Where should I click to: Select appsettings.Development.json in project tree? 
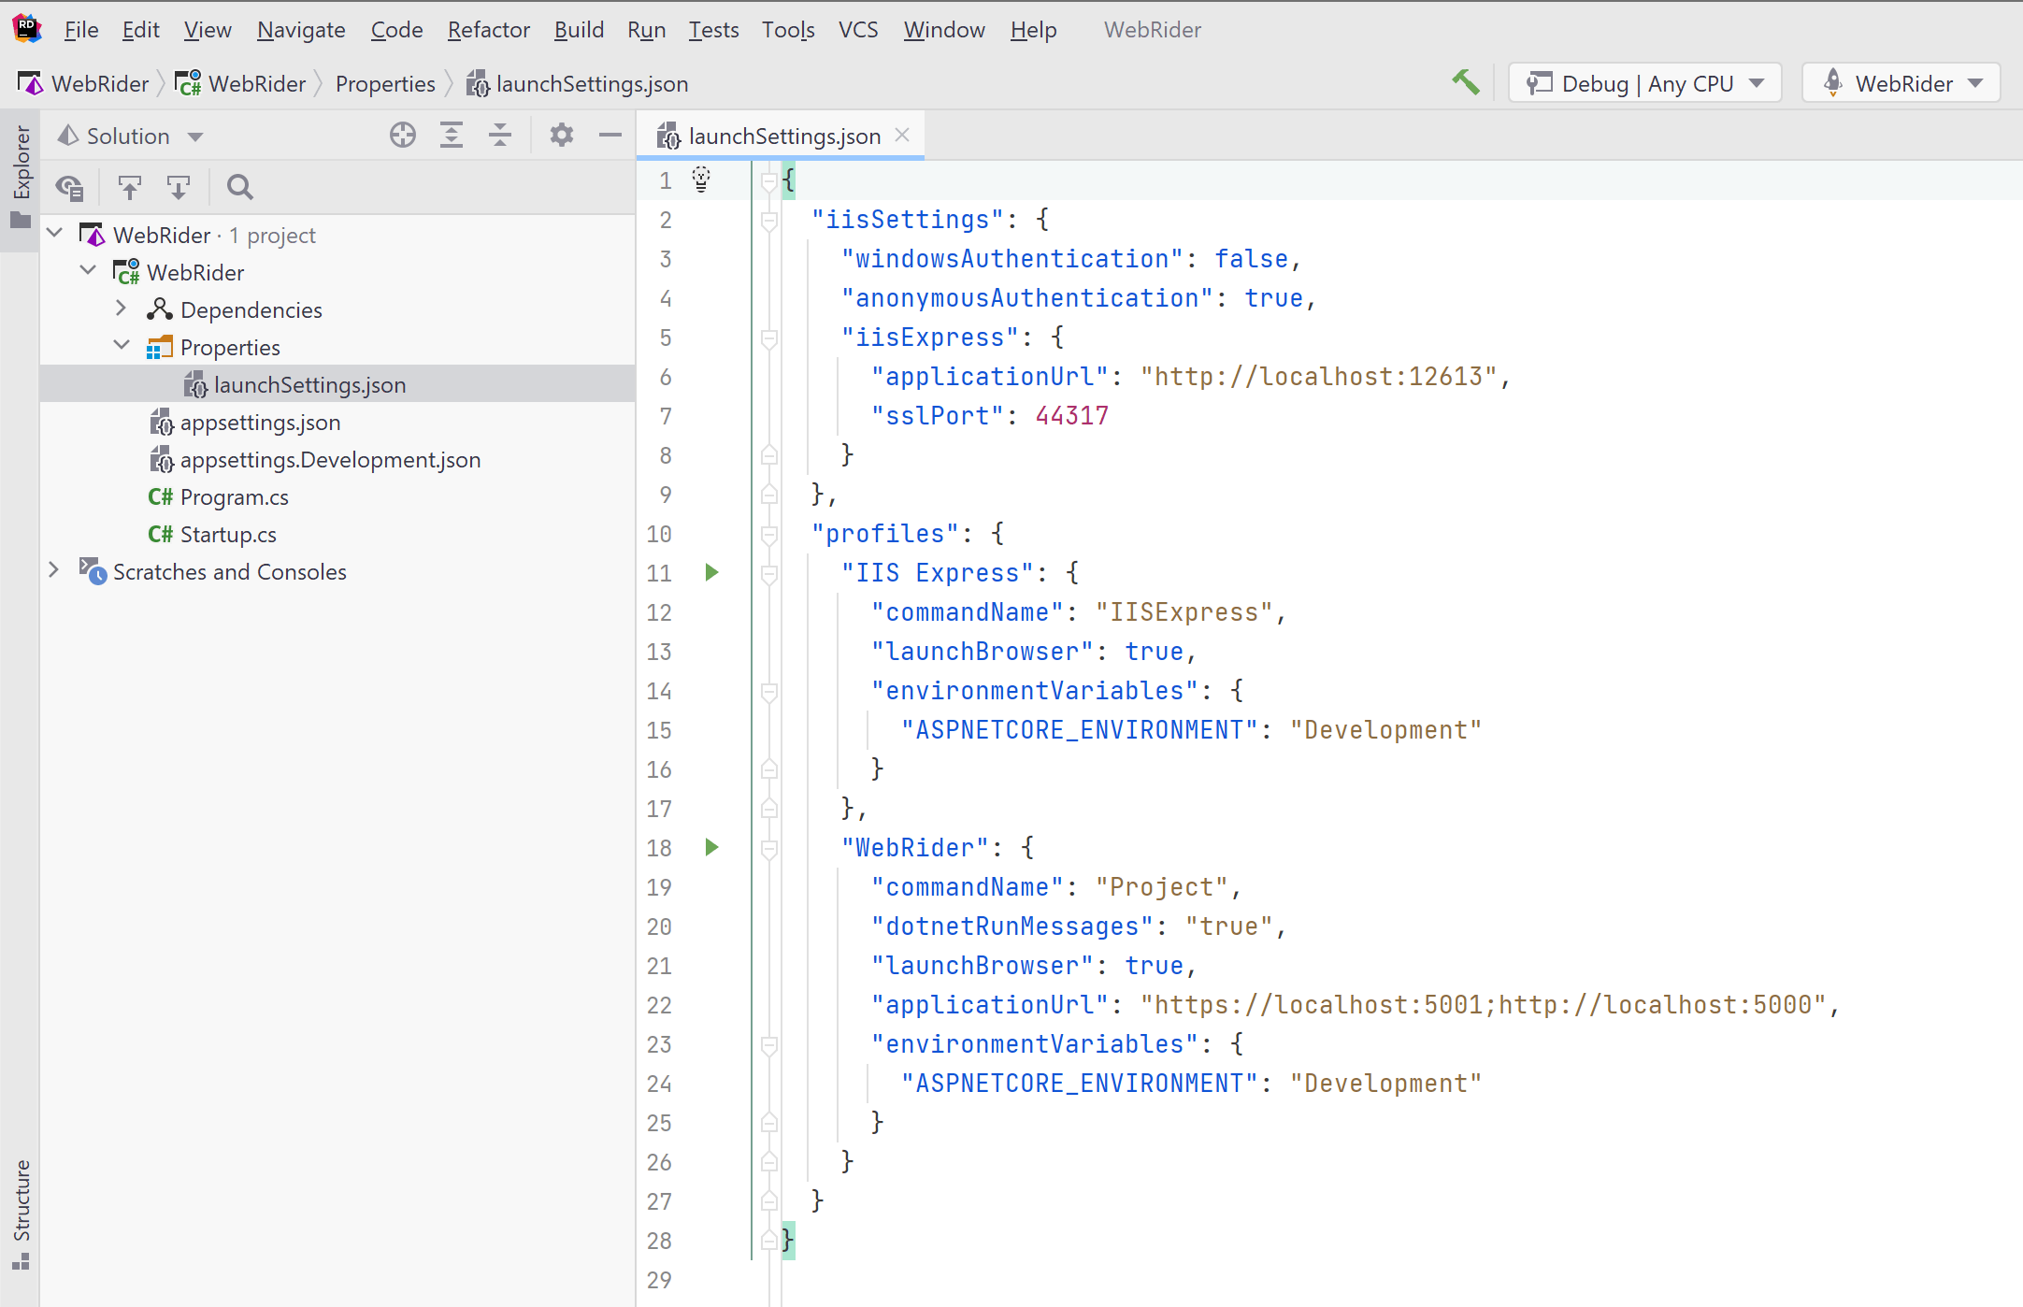pyautogui.click(x=331, y=459)
